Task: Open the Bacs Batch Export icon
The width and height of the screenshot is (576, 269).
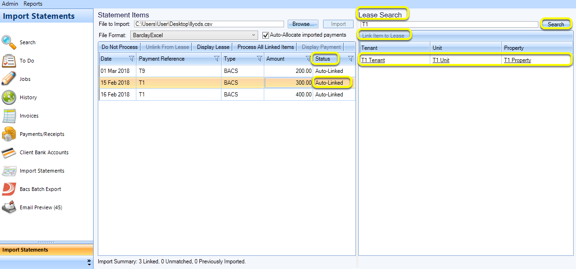Action: [x=9, y=189]
